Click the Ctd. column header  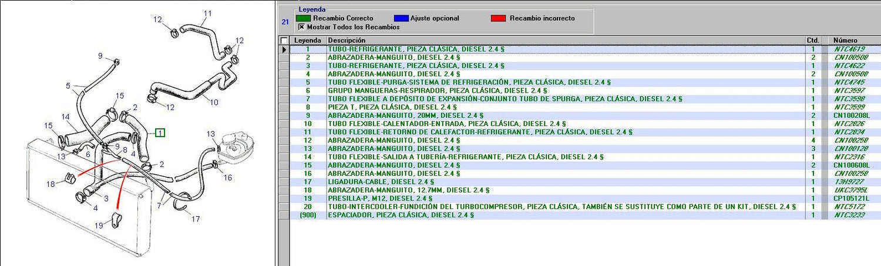[x=813, y=40]
